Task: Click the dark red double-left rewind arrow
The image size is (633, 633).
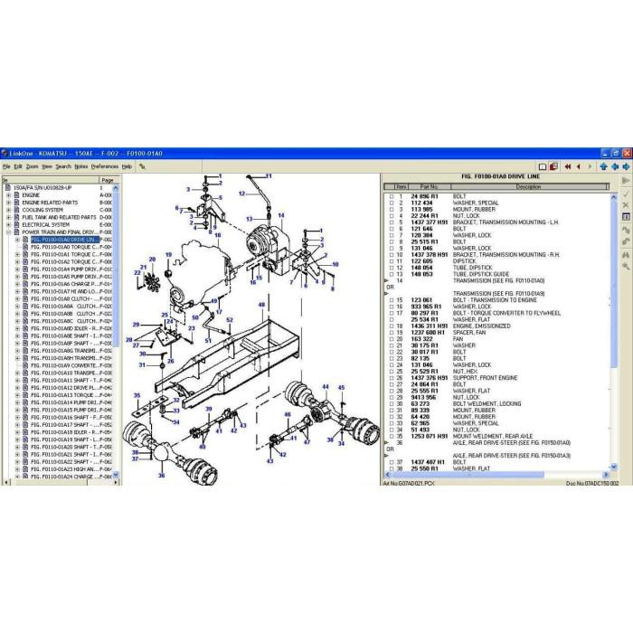Action: [x=568, y=166]
